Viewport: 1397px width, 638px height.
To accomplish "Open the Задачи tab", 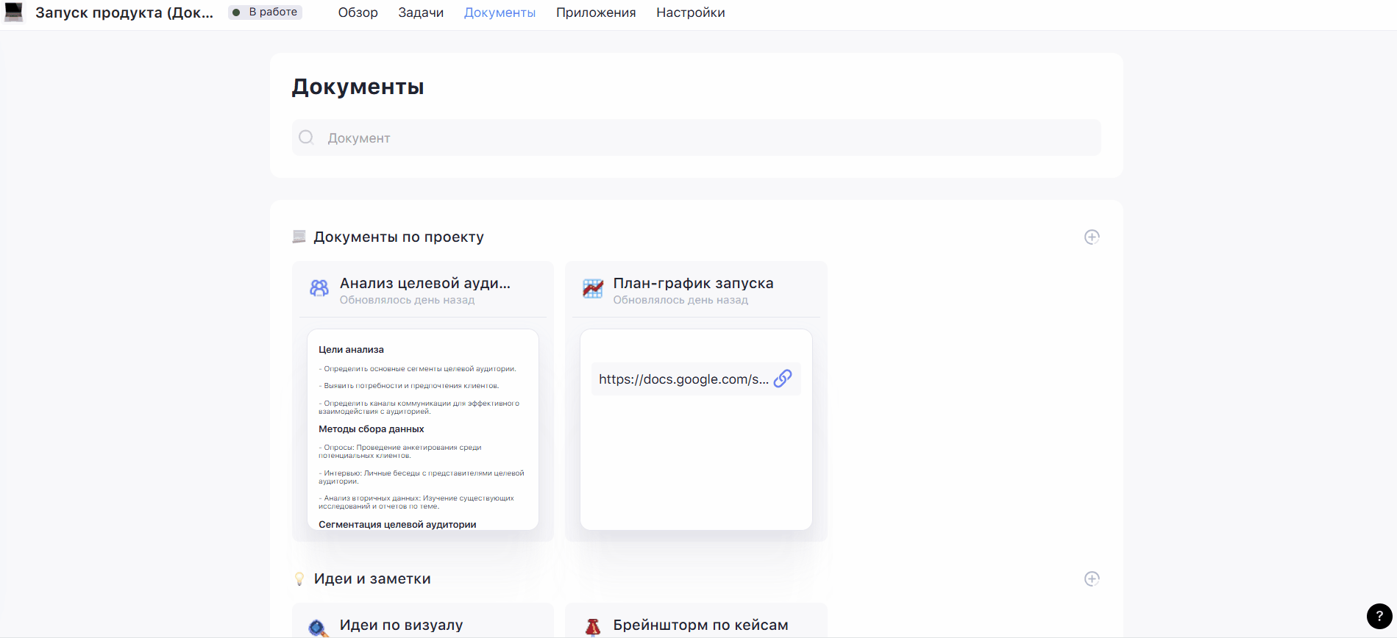I will tap(421, 12).
